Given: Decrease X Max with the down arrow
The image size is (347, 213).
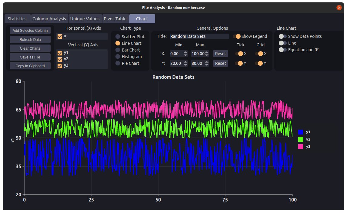Looking at the screenshot, I should 207,55.
